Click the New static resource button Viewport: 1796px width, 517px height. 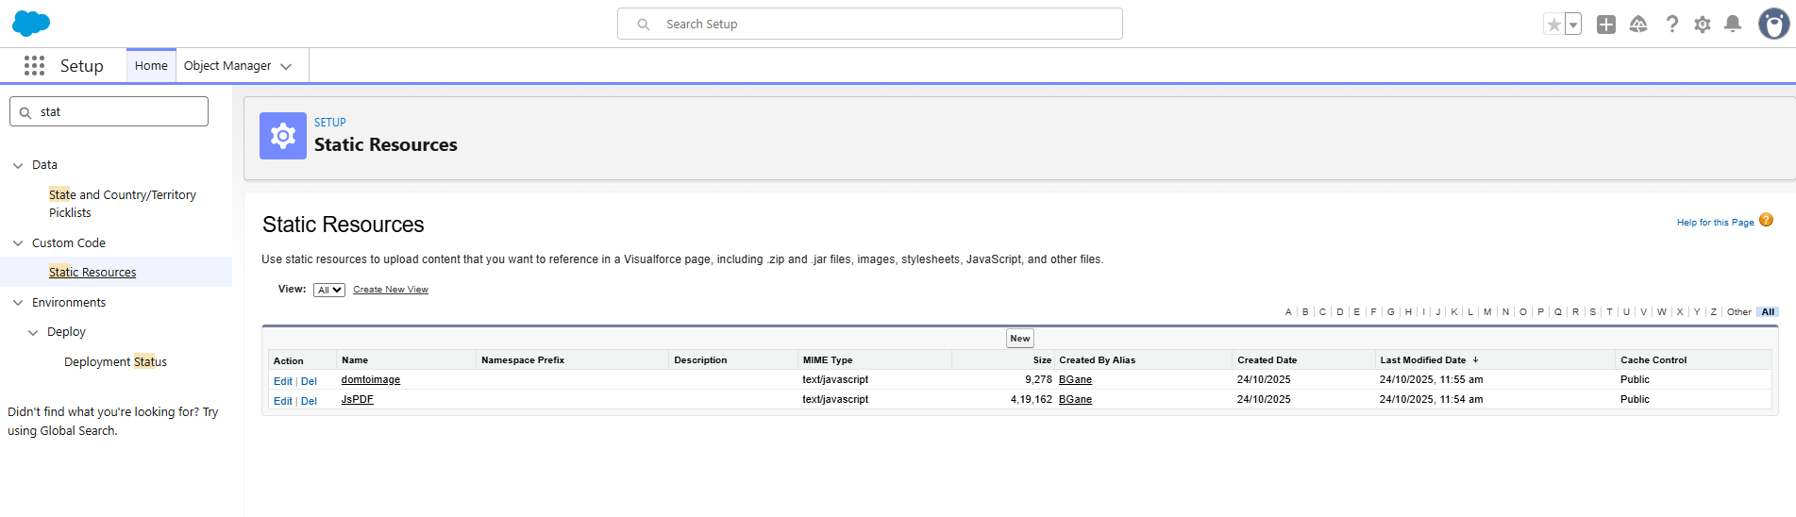pyautogui.click(x=1019, y=339)
